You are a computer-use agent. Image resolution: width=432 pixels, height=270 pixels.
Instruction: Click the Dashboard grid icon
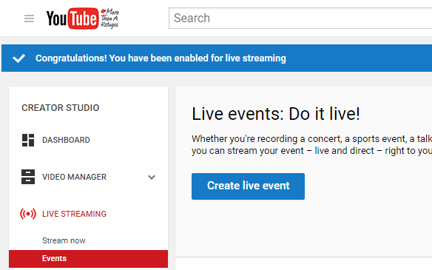click(x=28, y=140)
